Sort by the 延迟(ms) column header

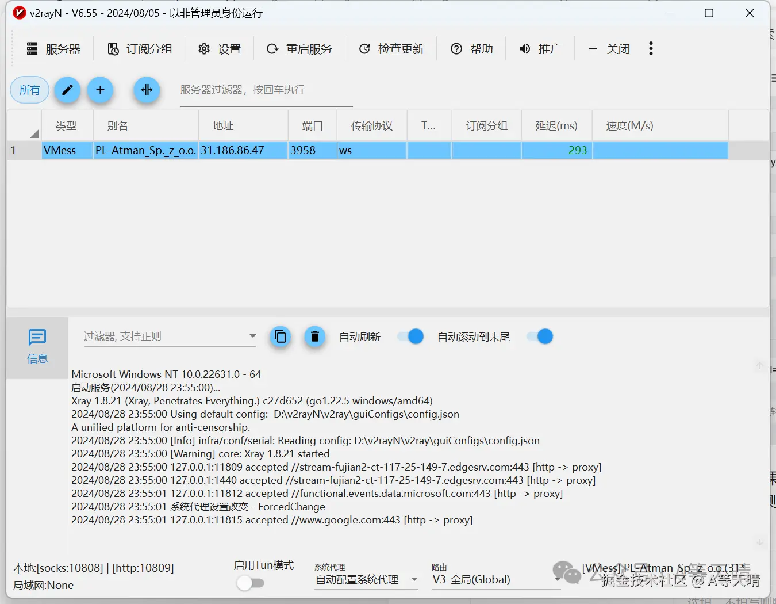click(x=556, y=125)
